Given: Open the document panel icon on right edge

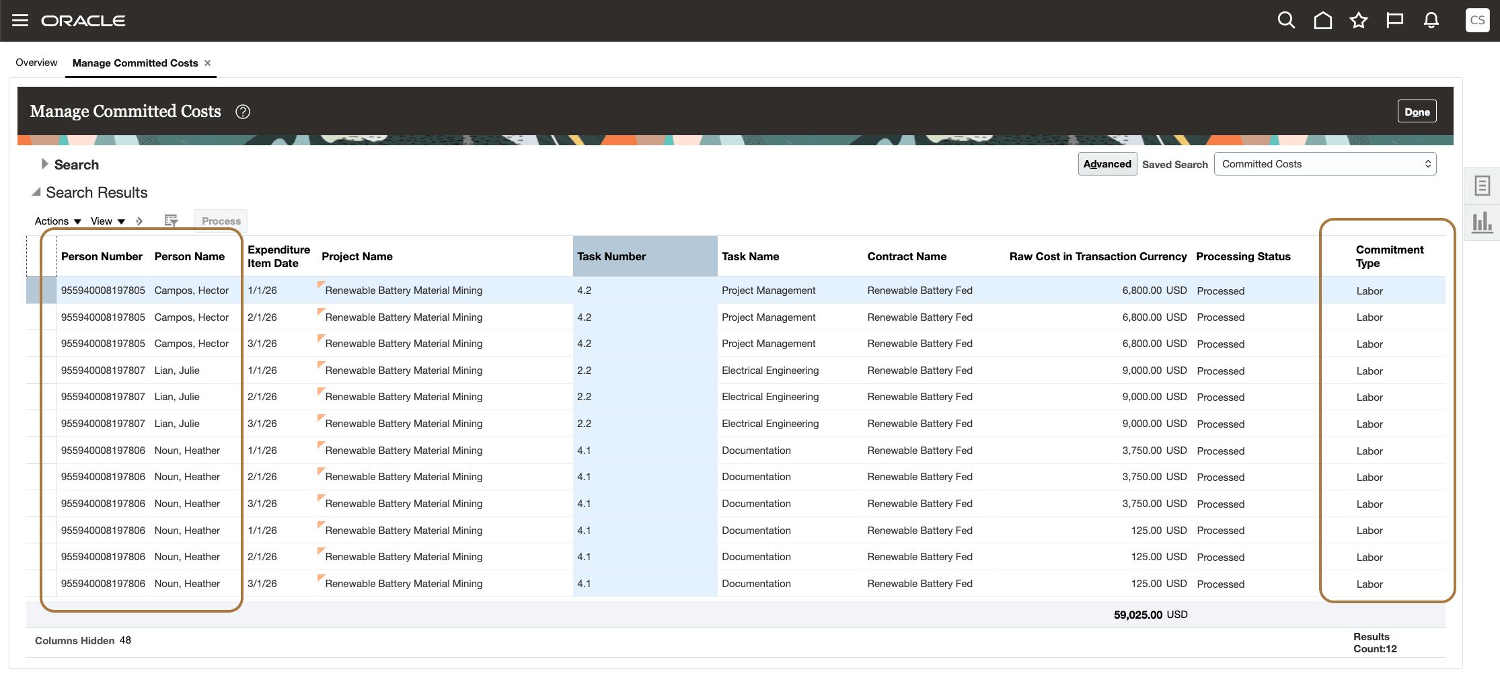Looking at the screenshot, I should click(1482, 186).
